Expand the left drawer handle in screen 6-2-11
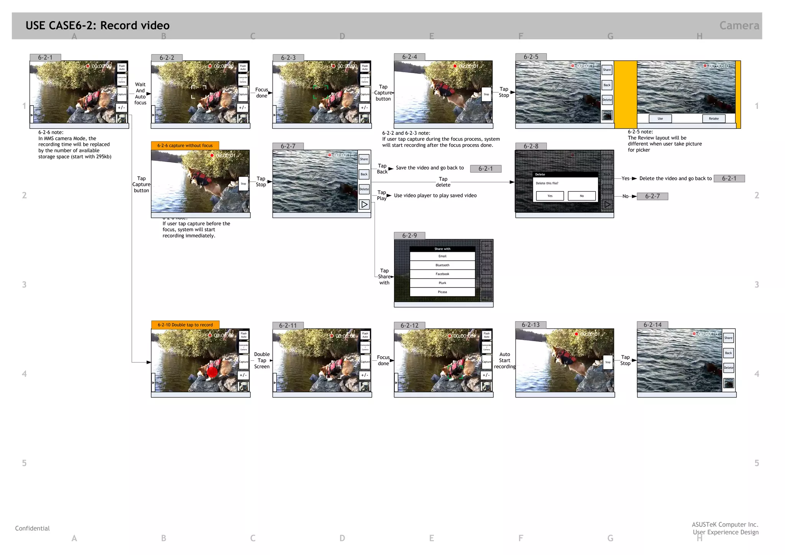Image resolution: width=785 pixels, height=555 pixels. click(x=274, y=382)
